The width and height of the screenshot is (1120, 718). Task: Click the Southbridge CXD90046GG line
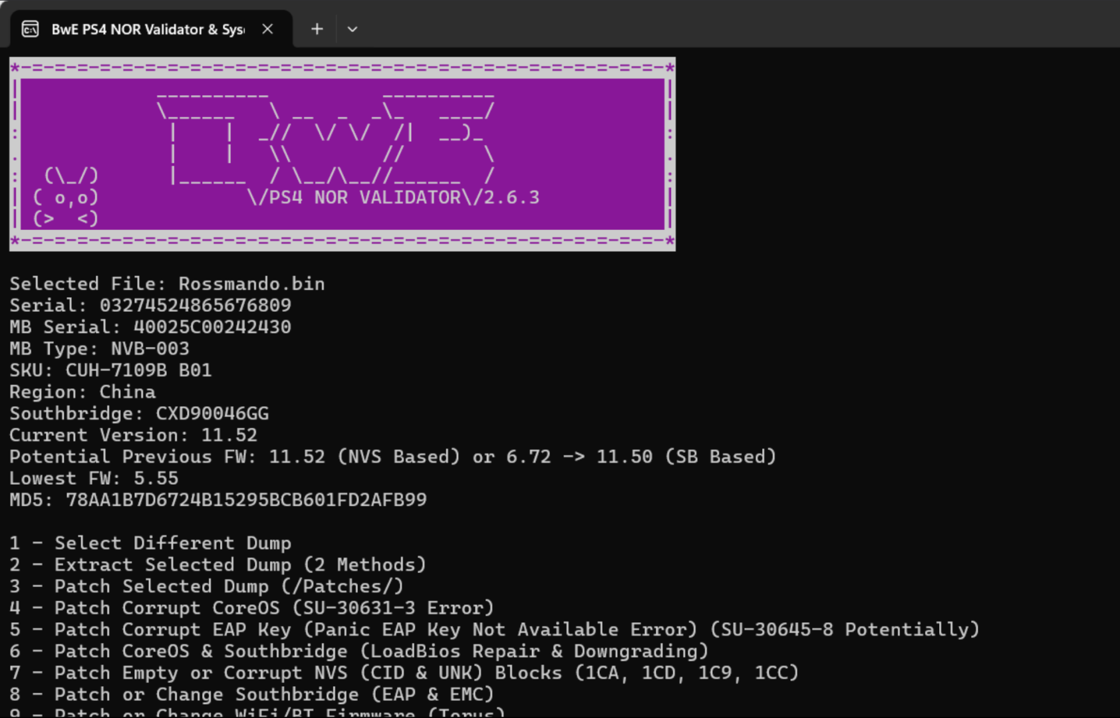[139, 414]
